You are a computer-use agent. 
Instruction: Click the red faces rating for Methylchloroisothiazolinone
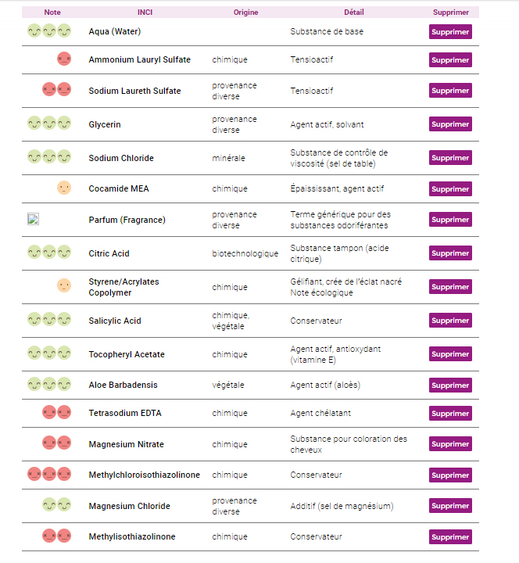[x=49, y=474]
